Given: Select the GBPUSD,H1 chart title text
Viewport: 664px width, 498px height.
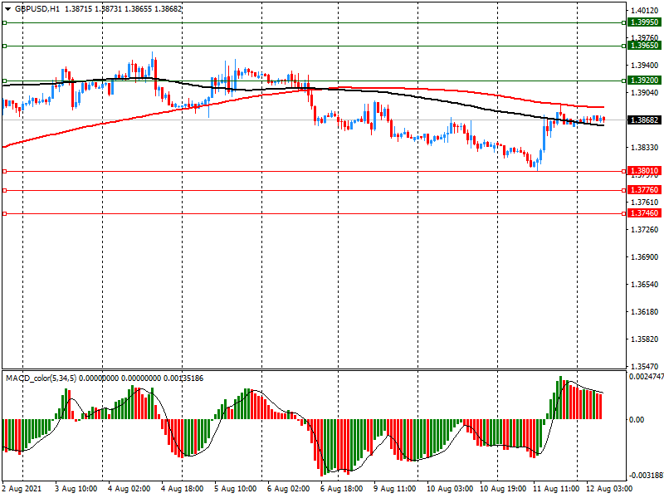Looking at the screenshot, I should click(x=37, y=9).
